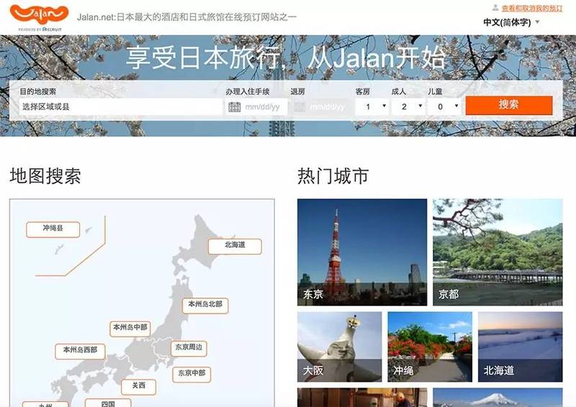Open the 东京 popular city thumbnail
Image resolution: width=576 pixels, height=407 pixels.
[x=362, y=252]
